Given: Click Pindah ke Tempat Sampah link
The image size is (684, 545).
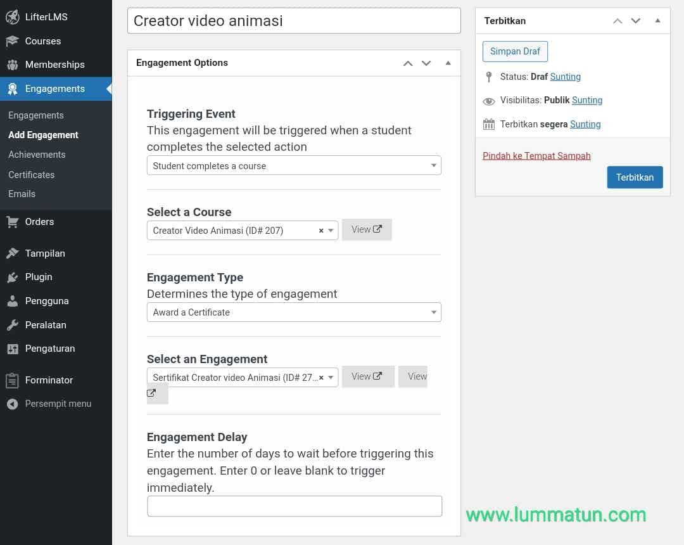Looking at the screenshot, I should [536, 156].
